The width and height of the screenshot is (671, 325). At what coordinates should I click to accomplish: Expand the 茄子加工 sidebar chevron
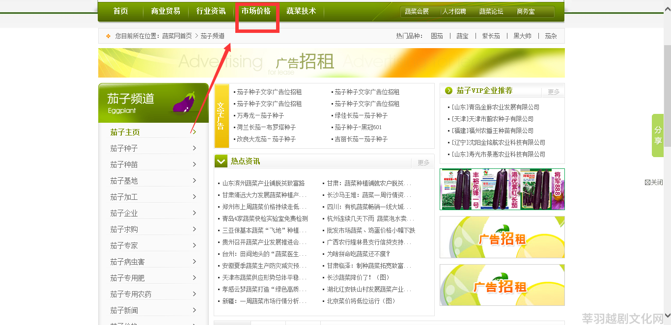pyautogui.click(x=194, y=197)
